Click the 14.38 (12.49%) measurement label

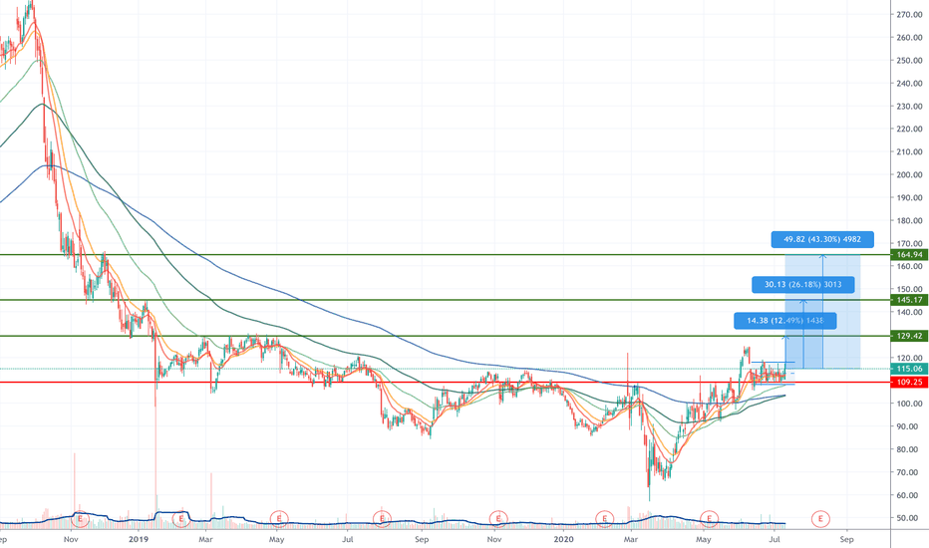coord(785,321)
